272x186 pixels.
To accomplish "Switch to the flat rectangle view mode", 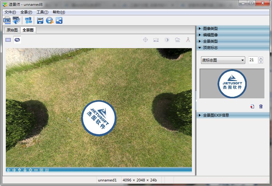I will click(x=8, y=40).
